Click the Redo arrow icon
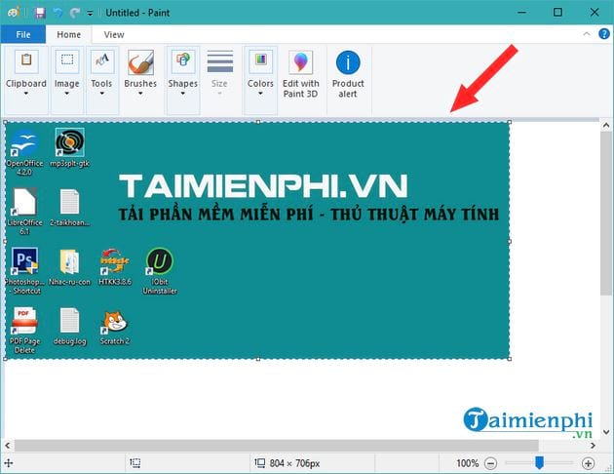Screen dimensions: 614x474 pyautogui.click(x=73, y=13)
